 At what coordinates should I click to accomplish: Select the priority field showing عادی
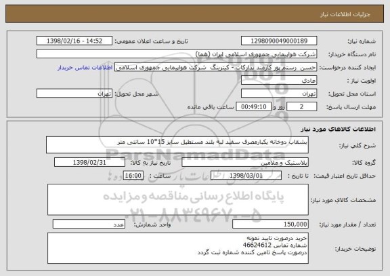279,80
